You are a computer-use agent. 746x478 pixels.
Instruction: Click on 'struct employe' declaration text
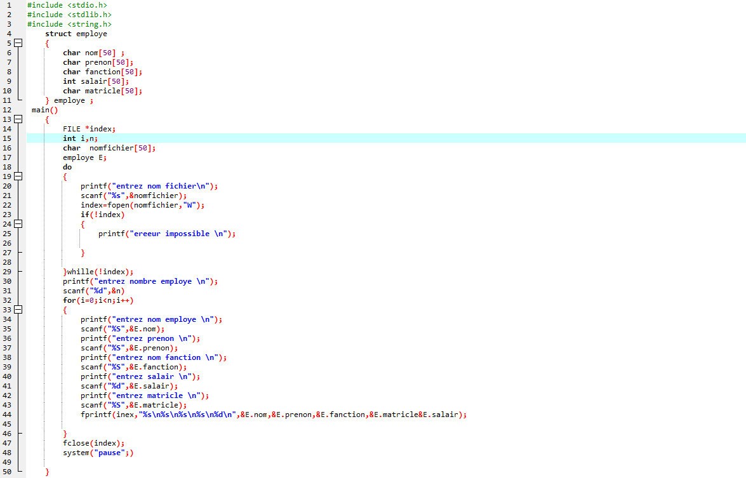[x=76, y=34]
